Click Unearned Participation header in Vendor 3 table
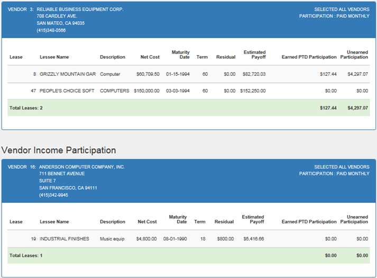Viewport: 377px width, 278px height. 354,55
